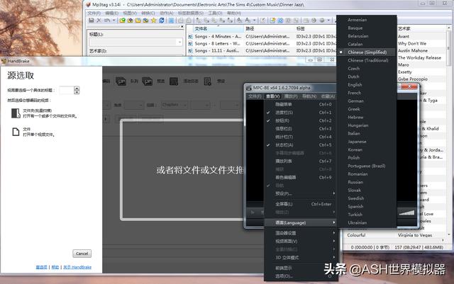454x284 pixels.
Task: Click the single file icon in HandBrake
Action: coord(14,132)
